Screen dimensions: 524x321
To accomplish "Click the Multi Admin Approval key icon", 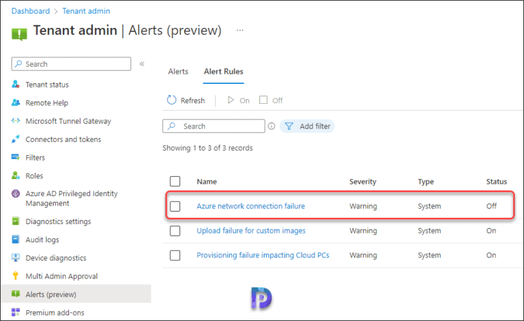I will tap(16, 276).
